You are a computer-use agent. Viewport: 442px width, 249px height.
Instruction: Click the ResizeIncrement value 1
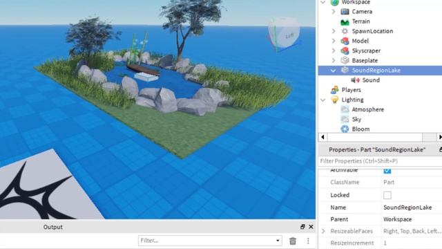(385, 243)
